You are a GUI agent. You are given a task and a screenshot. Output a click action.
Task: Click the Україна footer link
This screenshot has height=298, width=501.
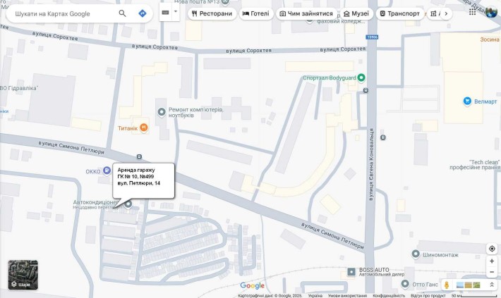[x=315, y=296]
